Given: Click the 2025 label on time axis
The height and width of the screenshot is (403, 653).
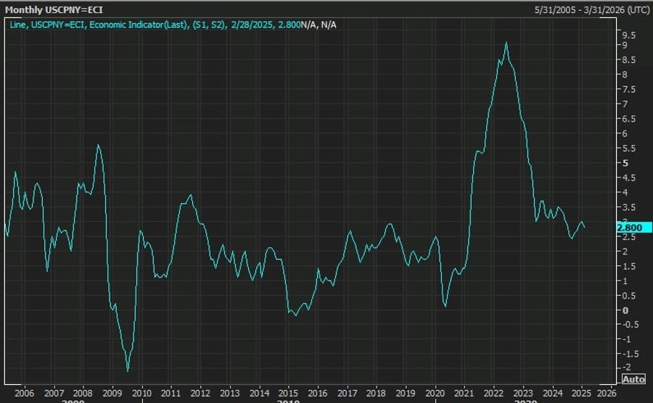Looking at the screenshot, I should [x=581, y=392].
